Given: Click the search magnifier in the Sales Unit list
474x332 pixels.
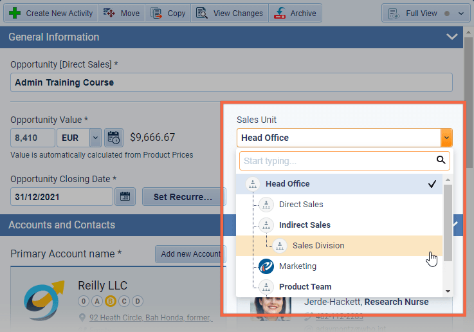Looking at the screenshot, I should [441, 160].
